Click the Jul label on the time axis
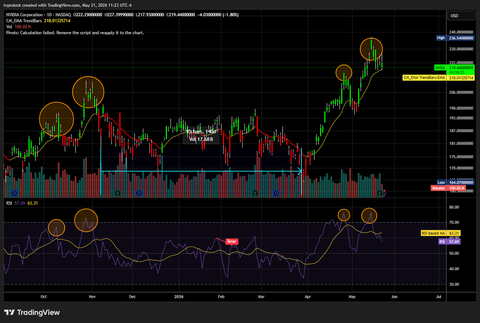 pyautogui.click(x=439, y=297)
